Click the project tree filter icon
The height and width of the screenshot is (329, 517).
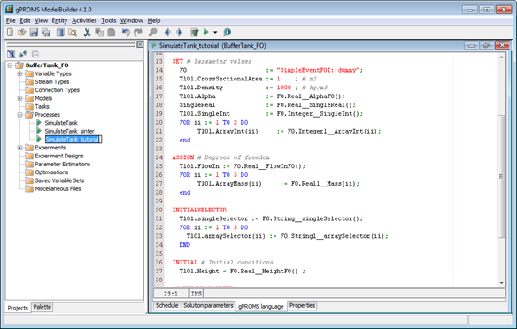[x=12, y=54]
